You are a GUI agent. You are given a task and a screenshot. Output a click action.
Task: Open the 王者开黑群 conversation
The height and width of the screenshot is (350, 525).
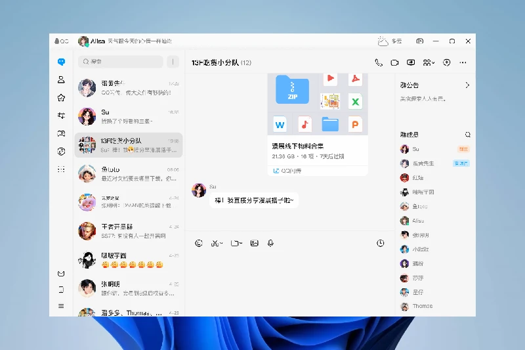click(x=128, y=231)
